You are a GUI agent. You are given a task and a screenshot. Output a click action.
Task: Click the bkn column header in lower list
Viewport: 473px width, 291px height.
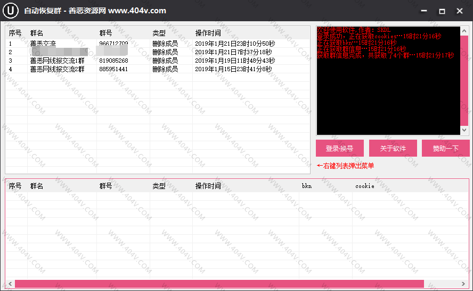307,186
